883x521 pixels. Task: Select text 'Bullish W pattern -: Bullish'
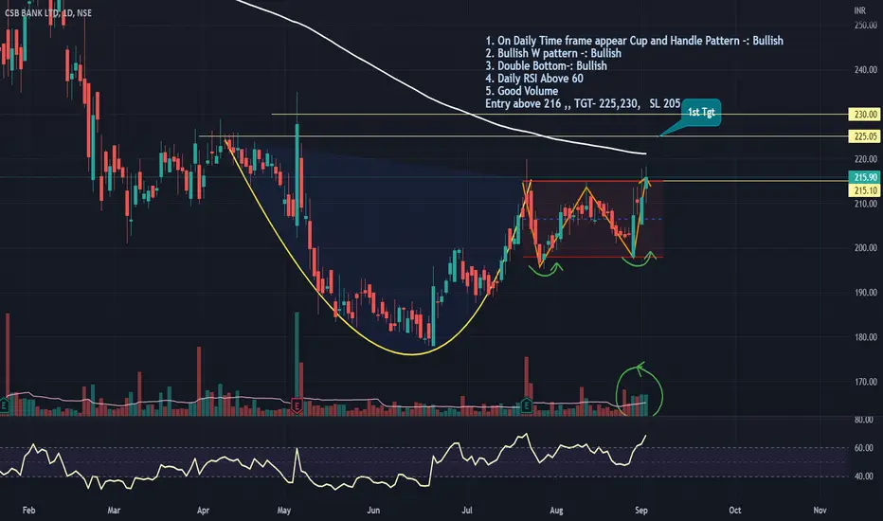click(559, 53)
